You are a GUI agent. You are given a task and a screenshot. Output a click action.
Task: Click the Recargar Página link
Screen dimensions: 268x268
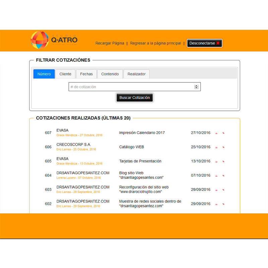[110, 43]
